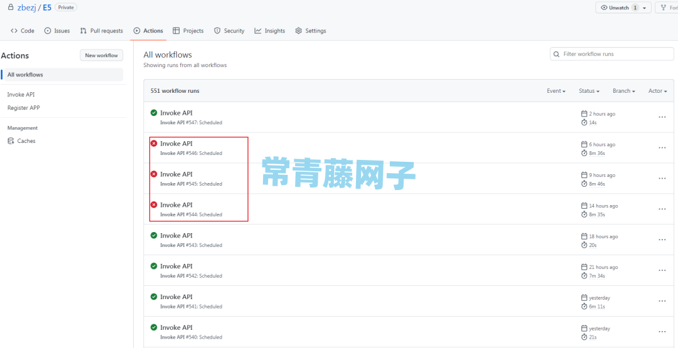Select the Invoke API workflow in sidebar

pos(21,94)
